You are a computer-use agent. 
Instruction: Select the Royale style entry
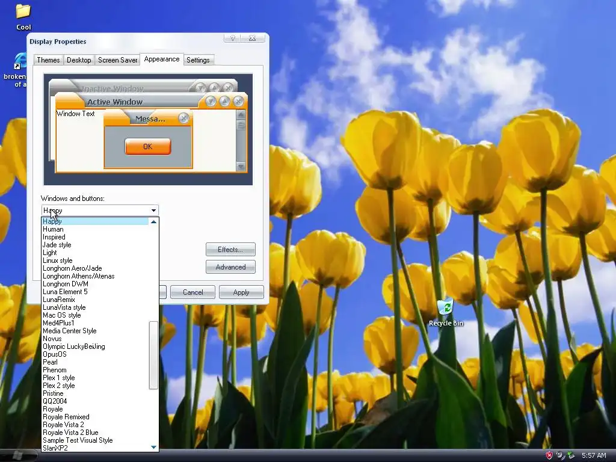coord(95,409)
